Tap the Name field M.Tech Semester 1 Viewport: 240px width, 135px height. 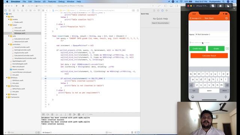click(x=212, y=34)
